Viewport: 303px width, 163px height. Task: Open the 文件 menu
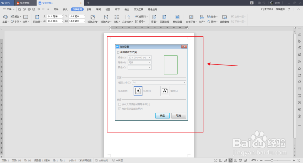pos(9,9)
